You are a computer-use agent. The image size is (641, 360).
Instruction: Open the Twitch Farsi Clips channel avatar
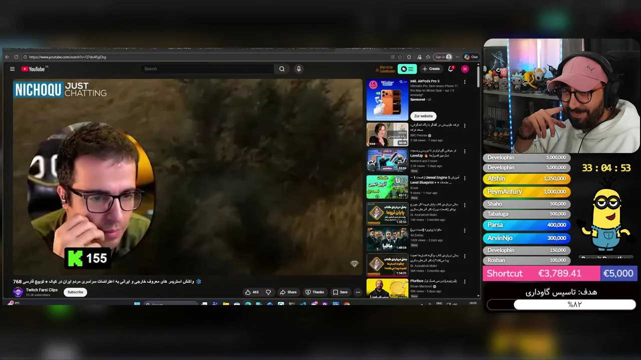click(18, 292)
